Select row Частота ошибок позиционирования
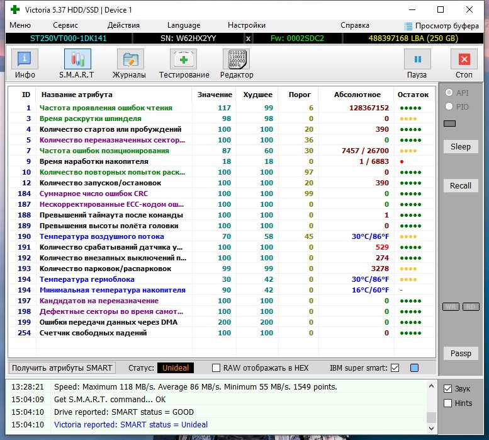Screen dimensions: 489x440 coord(222,151)
